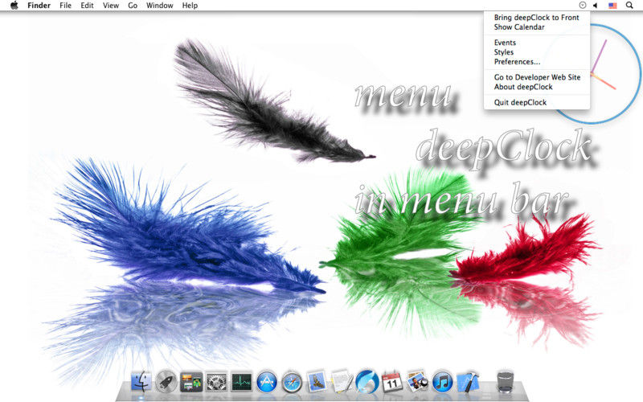The width and height of the screenshot is (643, 402).
Task: Open iTunes music note icon
Action: [442, 382]
